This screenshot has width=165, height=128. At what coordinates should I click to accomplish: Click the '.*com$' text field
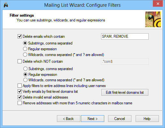click(125, 61)
